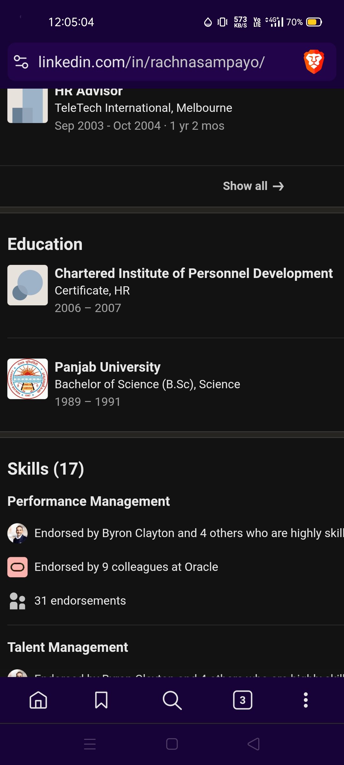Image resolution: width=344 pixels, height=765 pixels.
Task: Open the Brave Shields lion icon
Action: 314,62
